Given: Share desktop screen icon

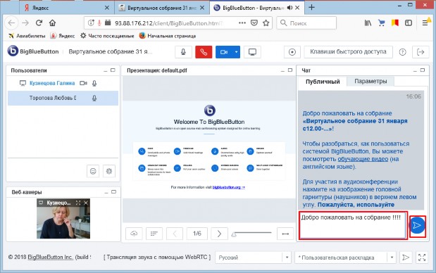Looking at the screenshot, I should click(x=252, y=52).
